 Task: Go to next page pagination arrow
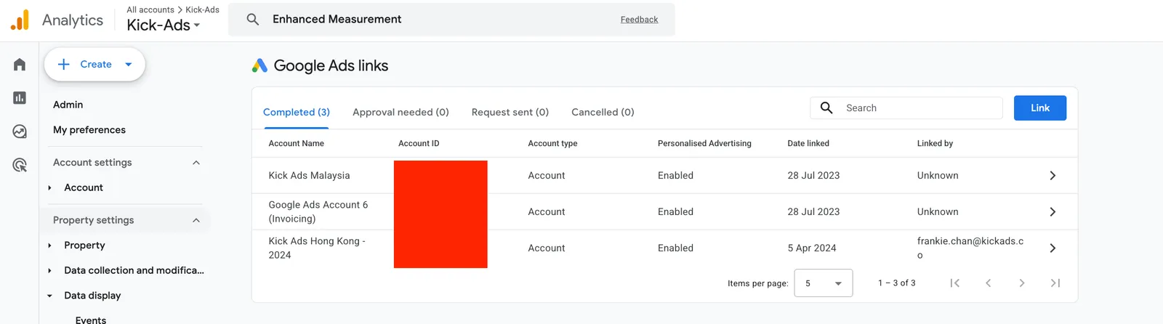click(x=1022, y=283)
